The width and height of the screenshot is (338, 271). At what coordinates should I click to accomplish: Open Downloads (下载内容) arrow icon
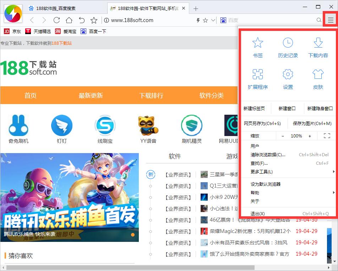click(318, 43)
